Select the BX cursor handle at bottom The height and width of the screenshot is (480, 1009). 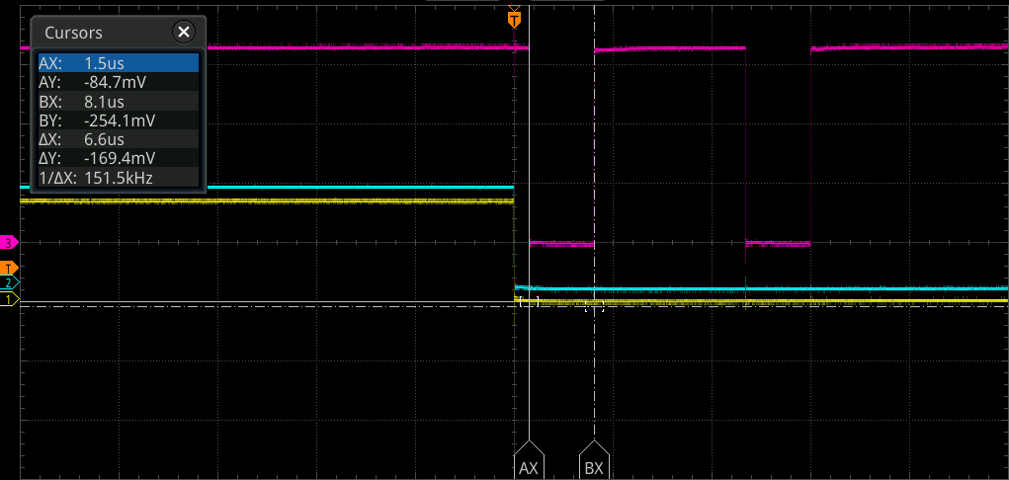point(594,463)
